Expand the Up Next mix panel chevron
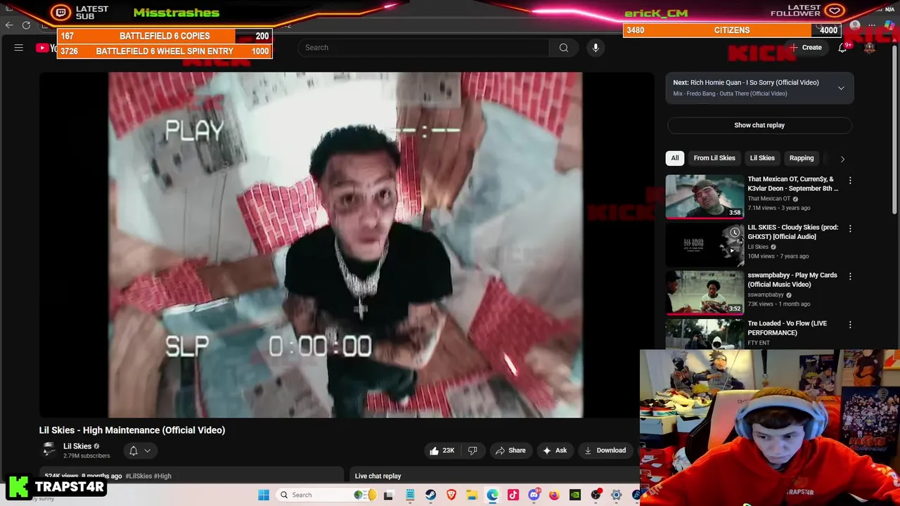This screenshot has width=900, height=506. click(841, 88)
